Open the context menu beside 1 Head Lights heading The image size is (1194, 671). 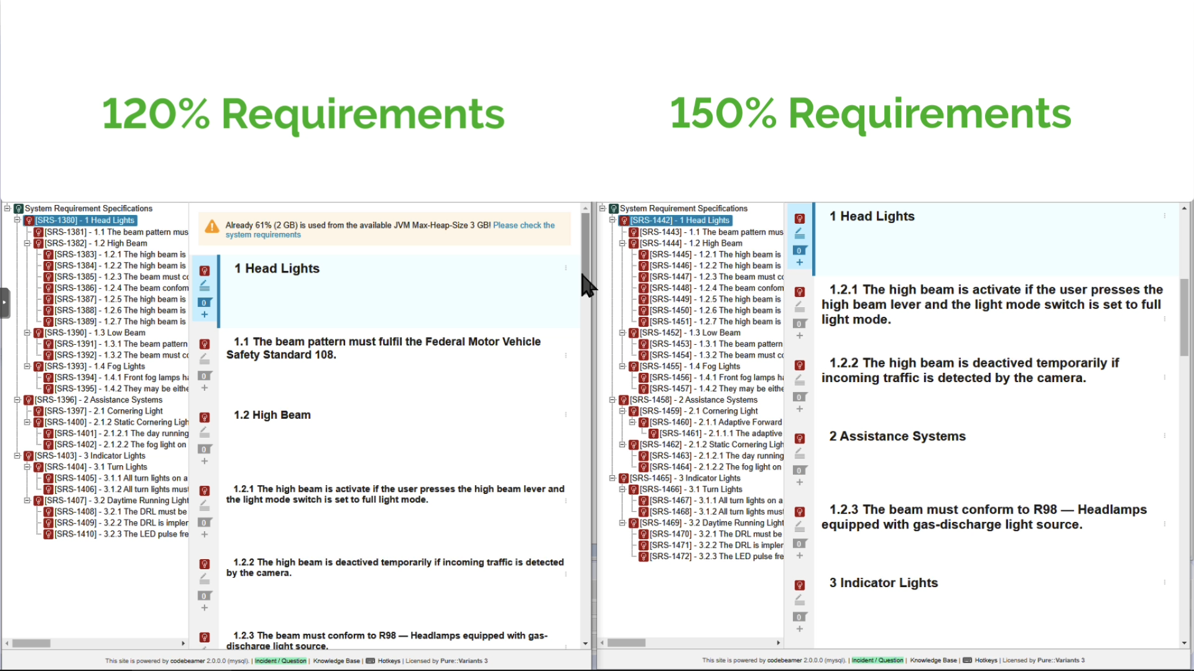tap(565, 268)
